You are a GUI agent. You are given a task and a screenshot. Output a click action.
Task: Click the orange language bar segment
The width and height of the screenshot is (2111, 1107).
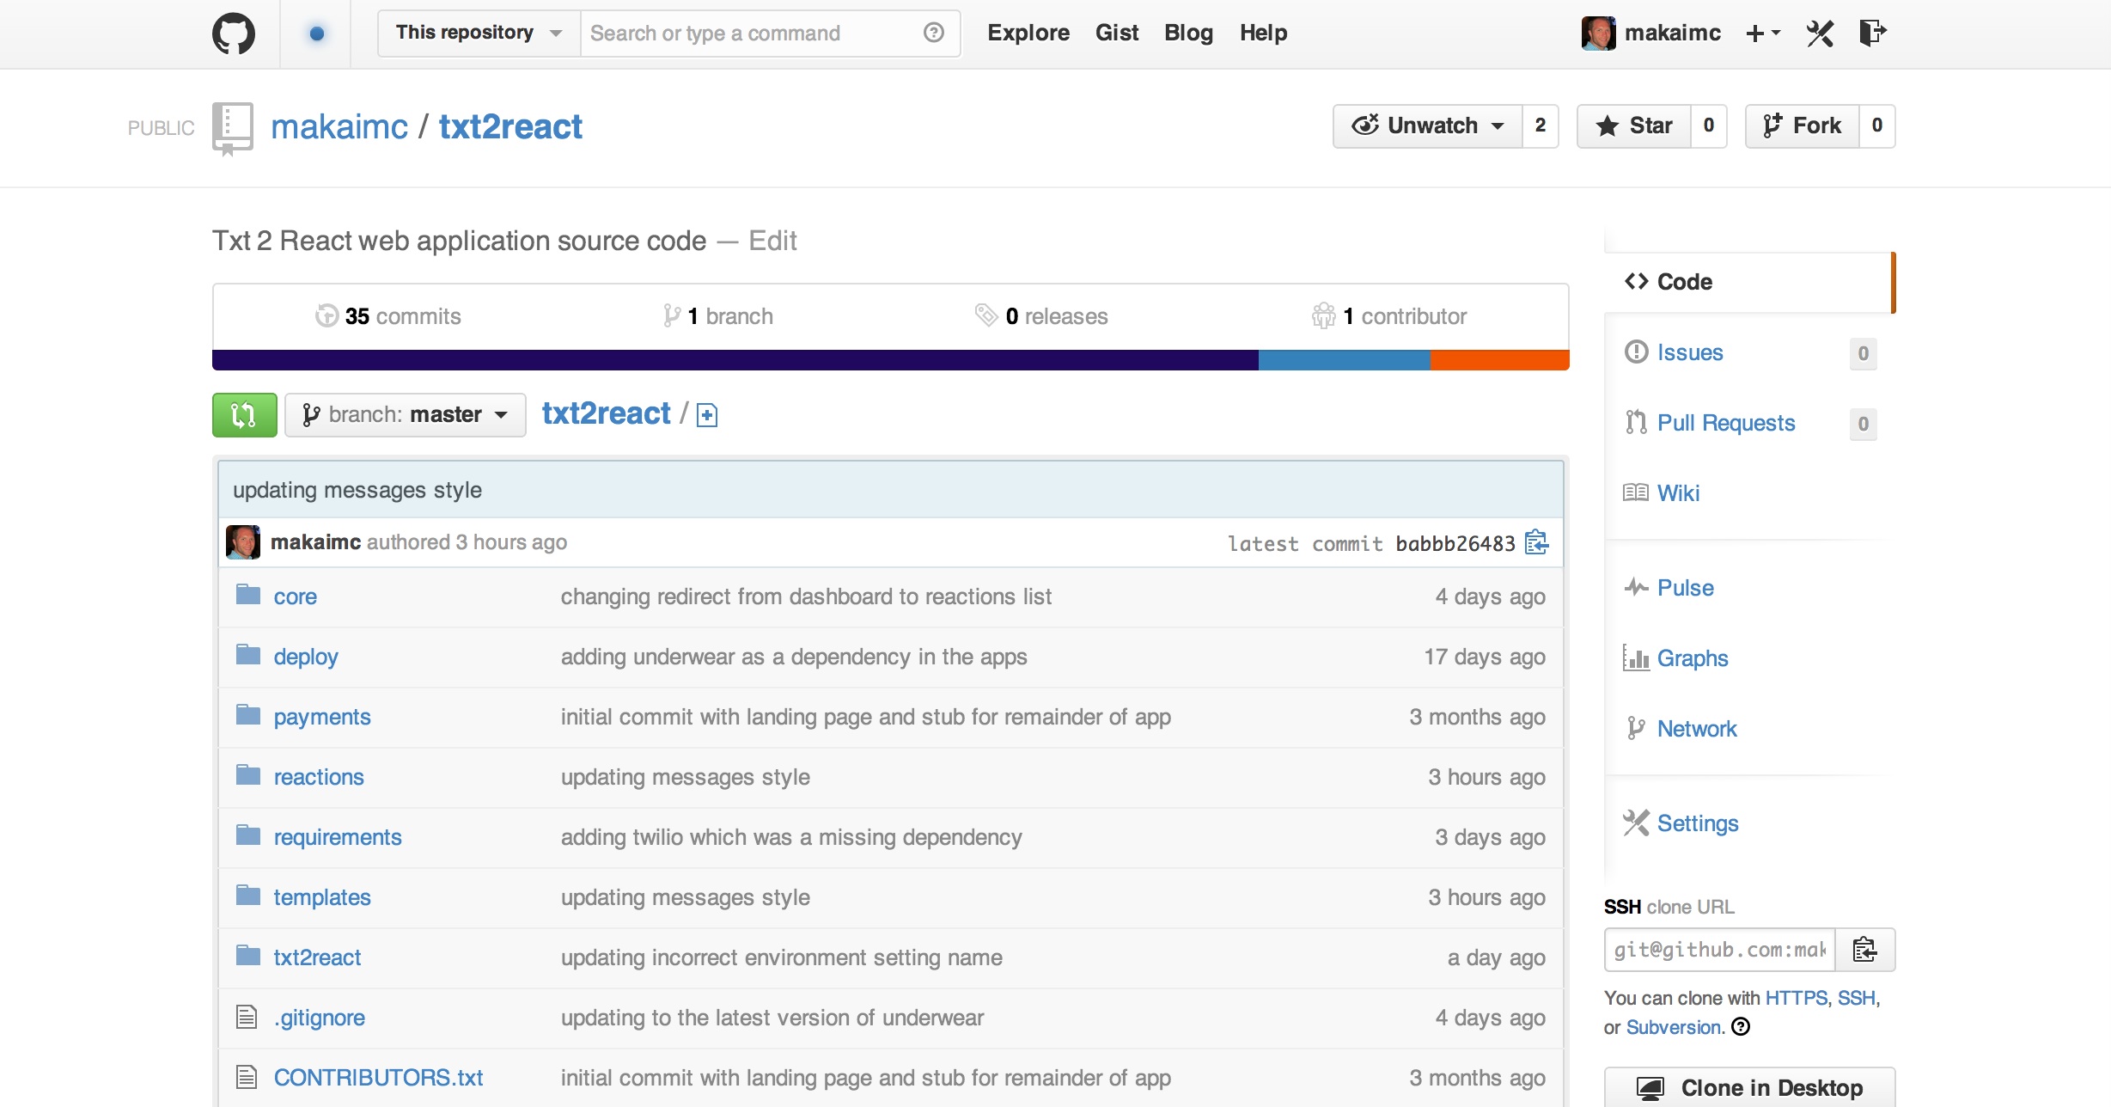click(1500, 360)
